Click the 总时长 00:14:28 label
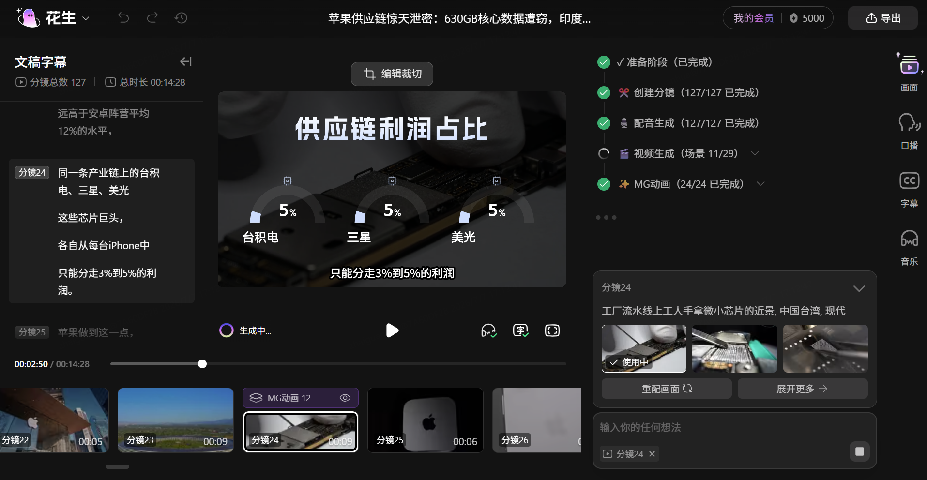The width and height of the screenshot is (927, 480). [145, 82]
